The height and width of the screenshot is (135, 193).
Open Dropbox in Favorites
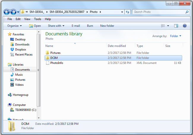point(18,49)
